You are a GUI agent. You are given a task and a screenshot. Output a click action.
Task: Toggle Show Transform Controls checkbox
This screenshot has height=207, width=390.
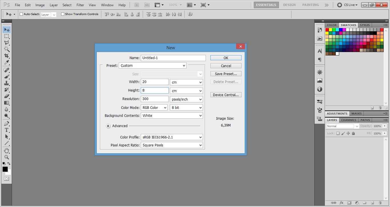point(63,14)
